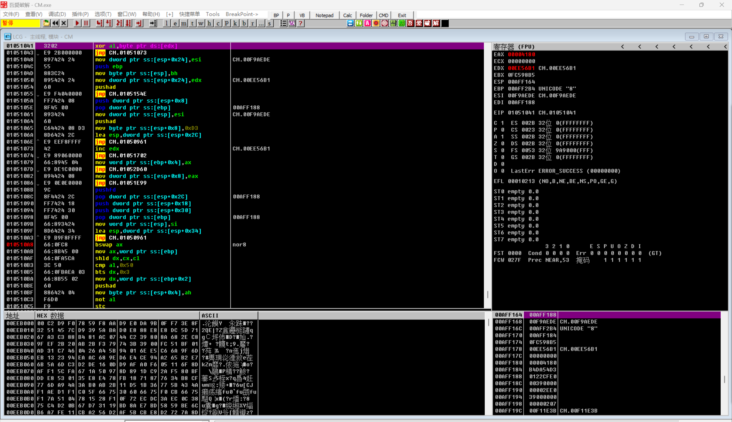Open appearance options colorful icon

tap(292, 23)
